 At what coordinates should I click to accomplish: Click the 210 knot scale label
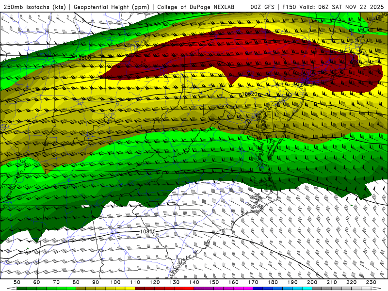332,282
